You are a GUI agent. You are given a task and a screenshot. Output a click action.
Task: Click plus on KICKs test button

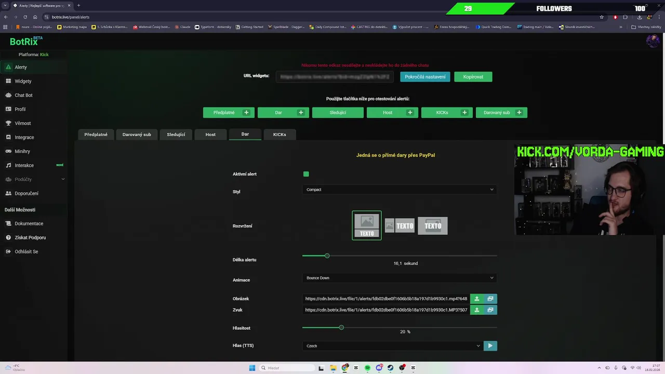[x=464, y=112]
